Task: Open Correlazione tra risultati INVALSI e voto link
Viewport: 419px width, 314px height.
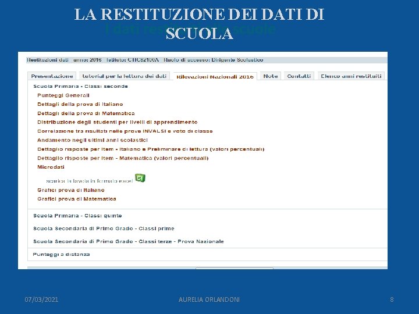Action: (125, 131)
